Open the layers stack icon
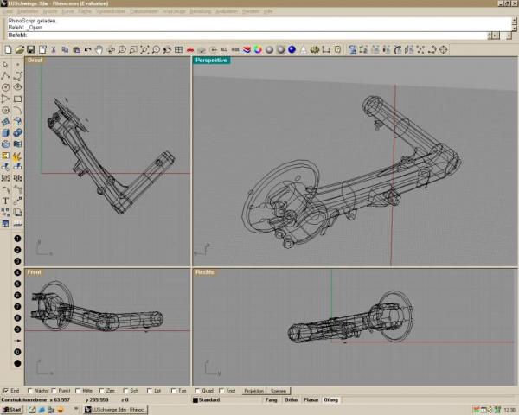This screenshot has height=415, width=519. 247,49
